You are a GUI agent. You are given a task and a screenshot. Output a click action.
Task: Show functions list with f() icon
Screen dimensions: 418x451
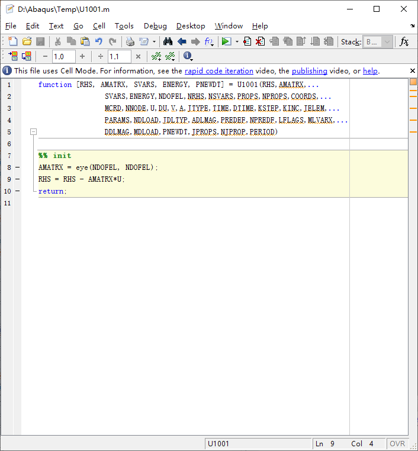click(x=209, y=41)
